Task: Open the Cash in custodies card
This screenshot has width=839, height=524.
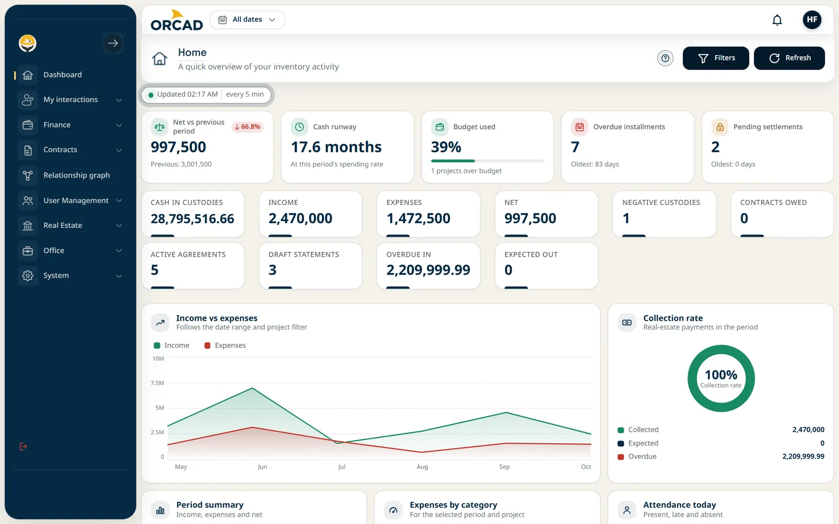Action: (193, 214)
